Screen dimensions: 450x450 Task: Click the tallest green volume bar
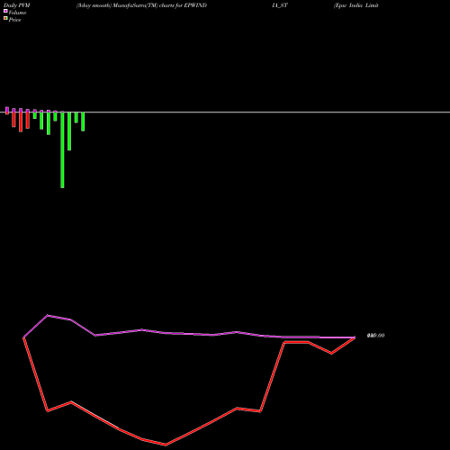pos(62,150)
